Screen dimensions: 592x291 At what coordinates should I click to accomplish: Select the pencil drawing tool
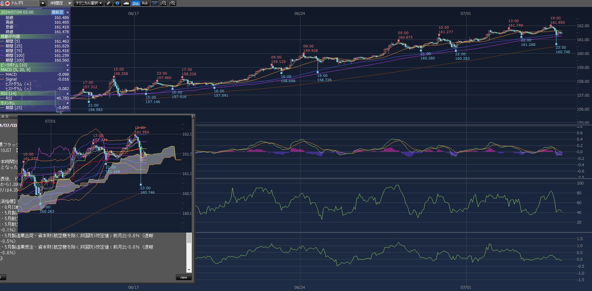click(x=108, y=3)
